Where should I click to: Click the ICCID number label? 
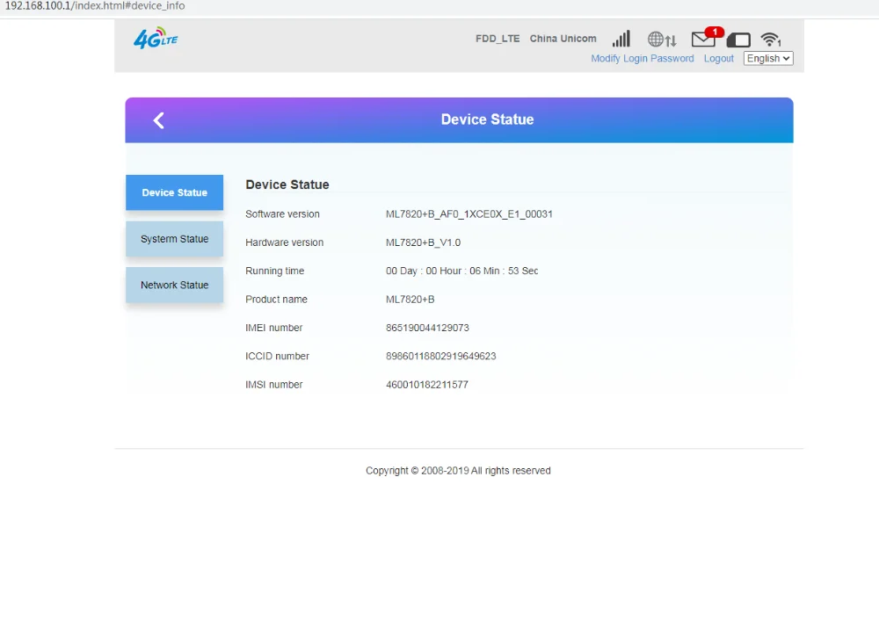point(277,357)
